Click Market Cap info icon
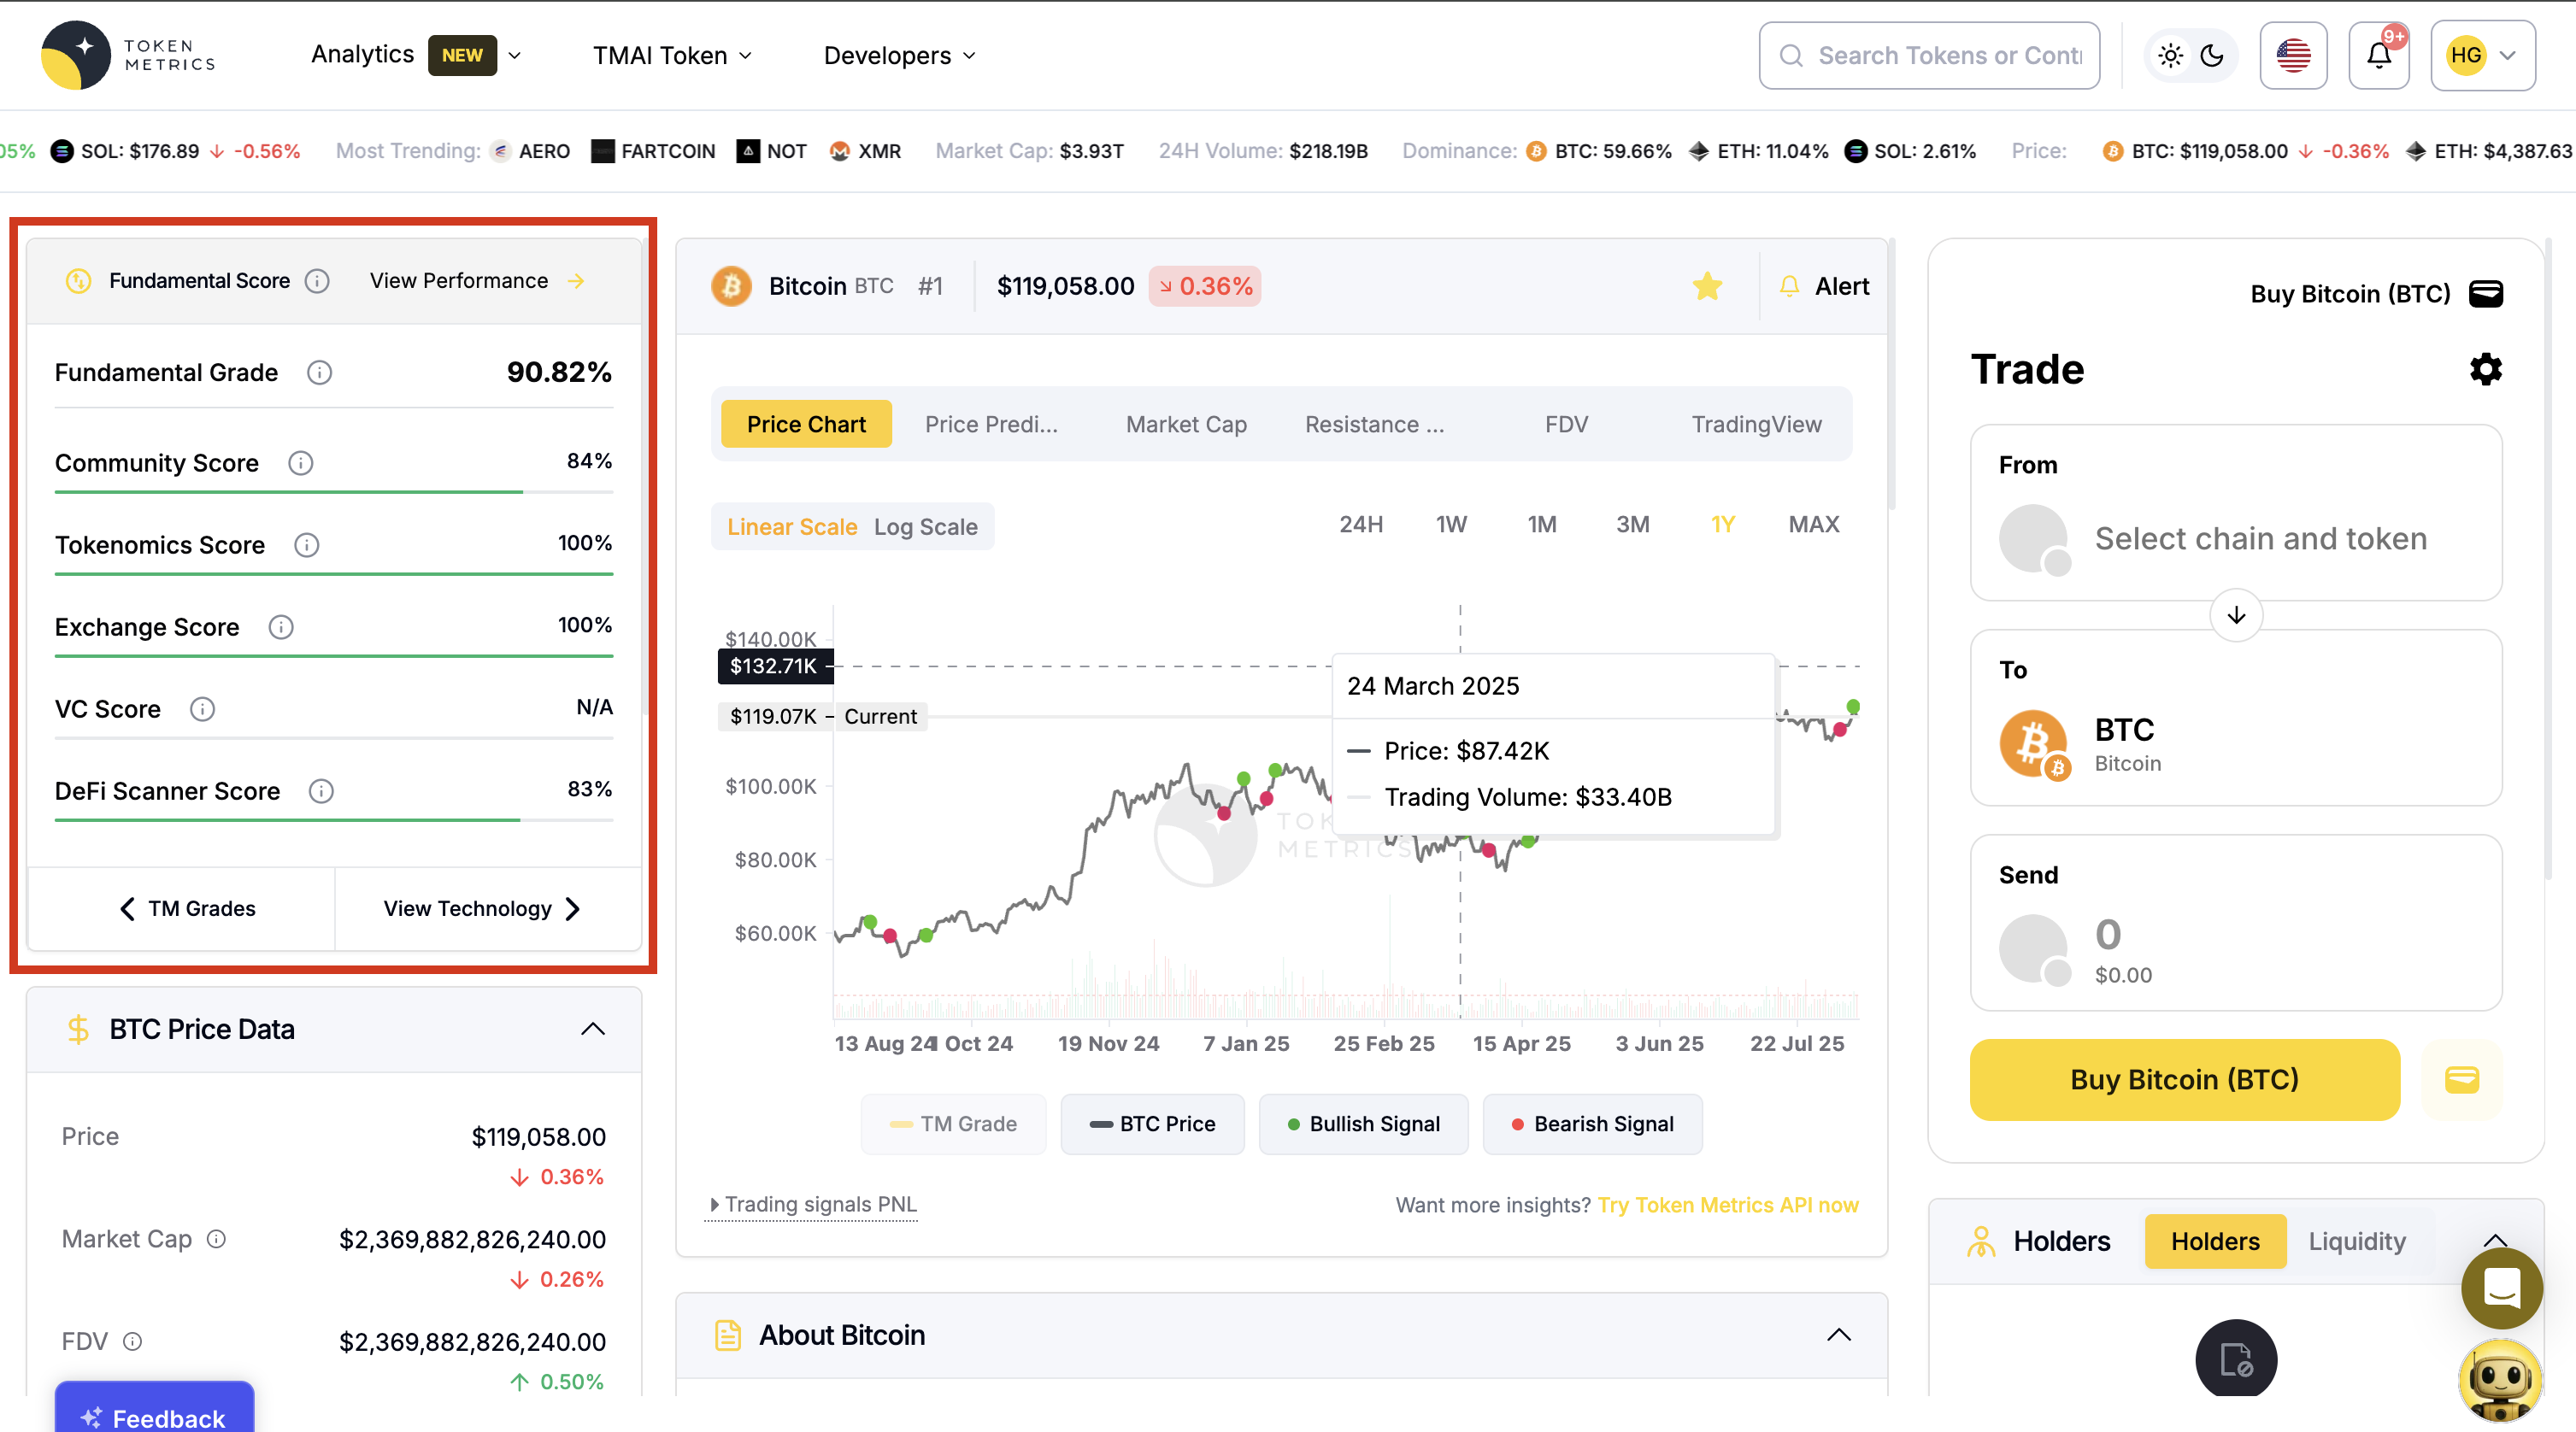This screenshot has width=2576, height=1432. click(x=216, y=1239)
